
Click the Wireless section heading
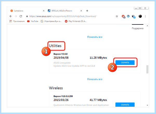(x=56, y=88)
